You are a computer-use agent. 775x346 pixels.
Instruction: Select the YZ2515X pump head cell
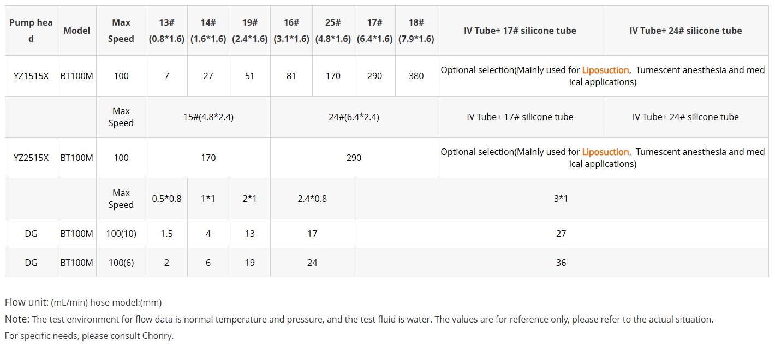(31, 158)
